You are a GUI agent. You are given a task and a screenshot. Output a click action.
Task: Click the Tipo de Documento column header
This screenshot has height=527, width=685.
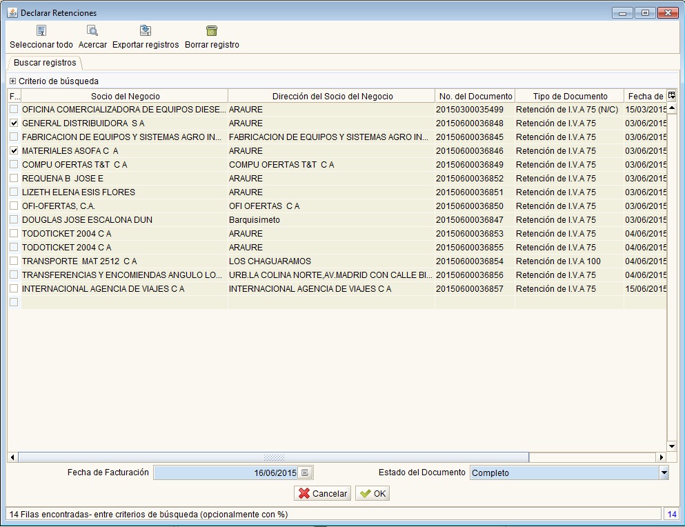pyautogui.click(x=570, y=97)
